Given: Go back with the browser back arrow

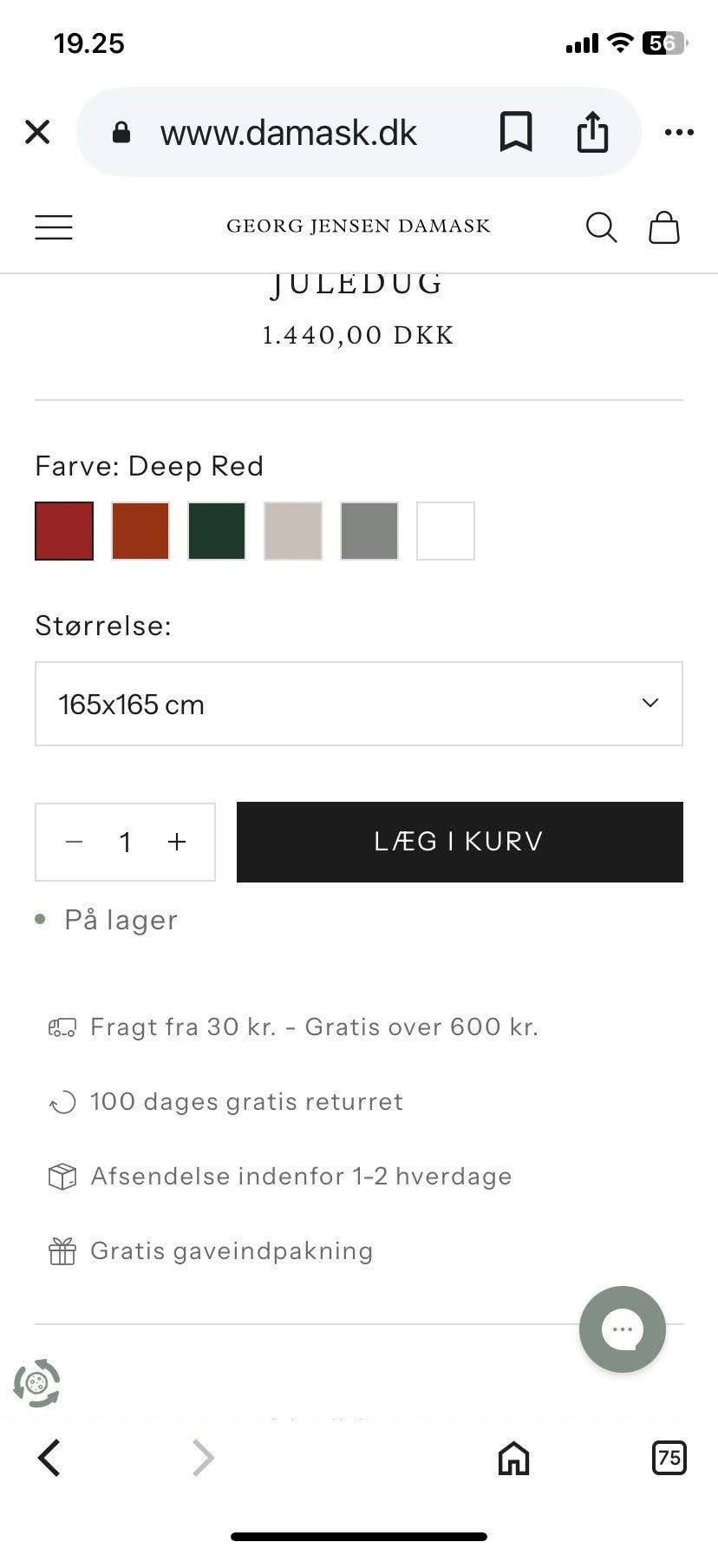Looking at the screenshot, I should (49, 1458).
